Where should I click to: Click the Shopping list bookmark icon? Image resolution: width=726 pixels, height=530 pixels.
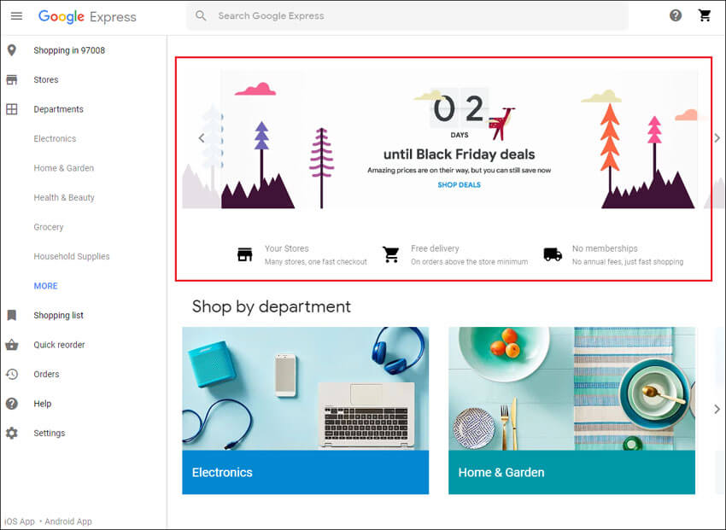point(12,316)
